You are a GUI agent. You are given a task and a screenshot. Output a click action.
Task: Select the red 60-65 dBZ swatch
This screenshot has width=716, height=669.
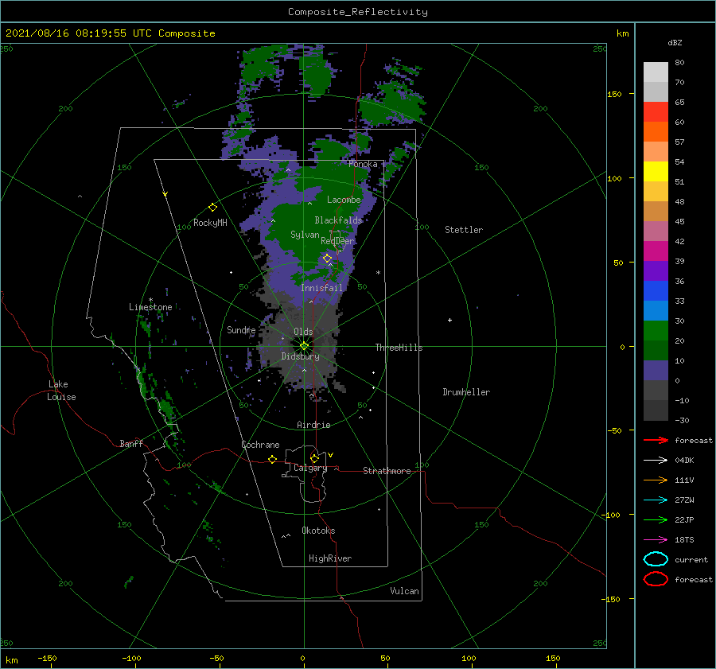tap(656, 112)
